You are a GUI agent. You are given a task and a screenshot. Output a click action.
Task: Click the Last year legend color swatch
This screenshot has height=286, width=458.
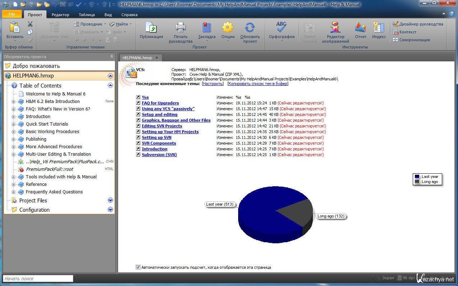[x=417, y=177]
